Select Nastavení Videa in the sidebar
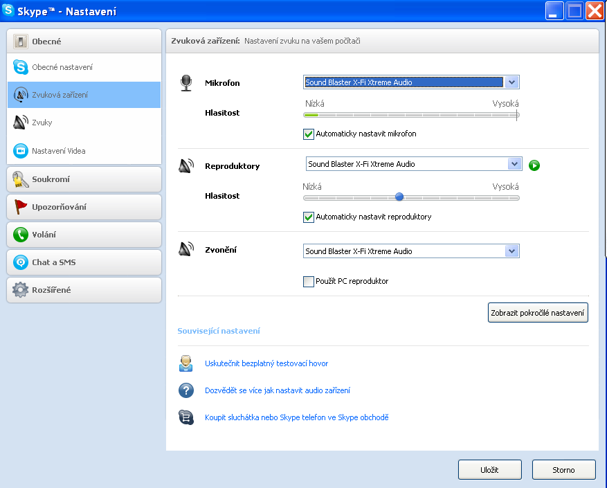Image resolution: width=607 pixels, height=488 pixels. tap(59, 151)
